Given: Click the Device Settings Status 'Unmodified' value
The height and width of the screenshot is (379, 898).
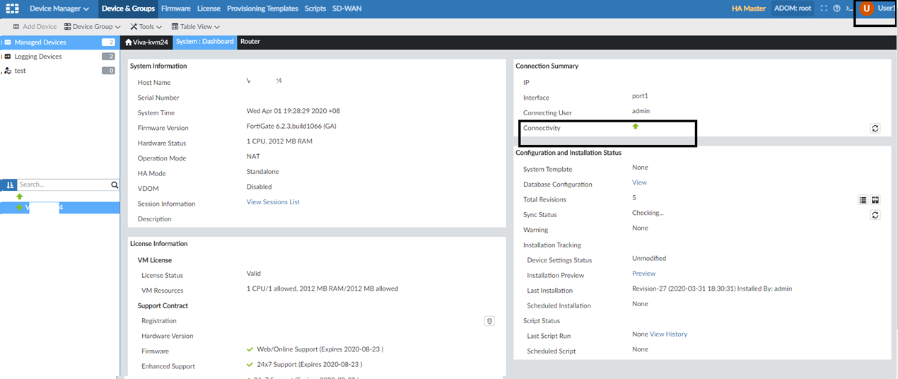Looking at the screenshot, I should (x=649, y=259).
